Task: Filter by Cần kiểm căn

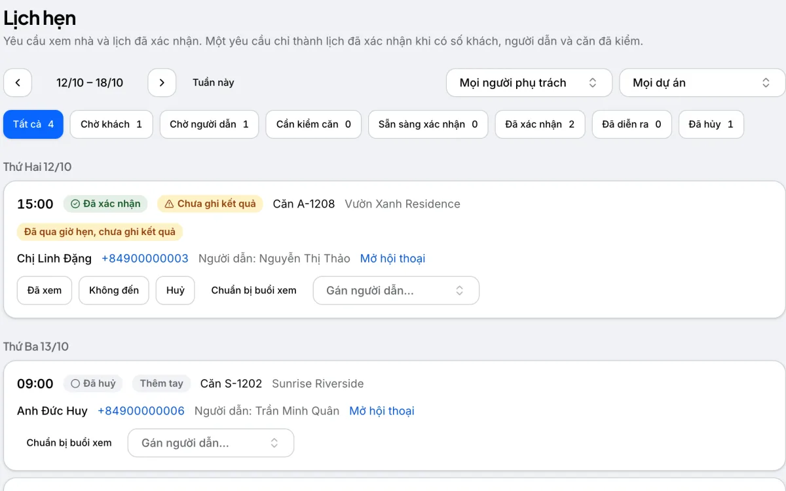Action: click(314, 124)
